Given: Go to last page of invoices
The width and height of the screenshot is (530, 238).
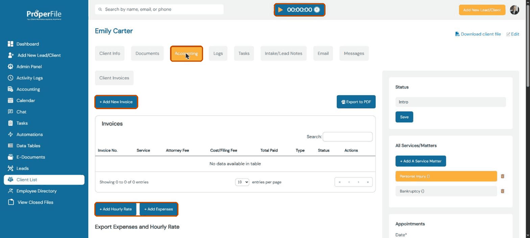Looking at the screenshot, I should 368,182.
